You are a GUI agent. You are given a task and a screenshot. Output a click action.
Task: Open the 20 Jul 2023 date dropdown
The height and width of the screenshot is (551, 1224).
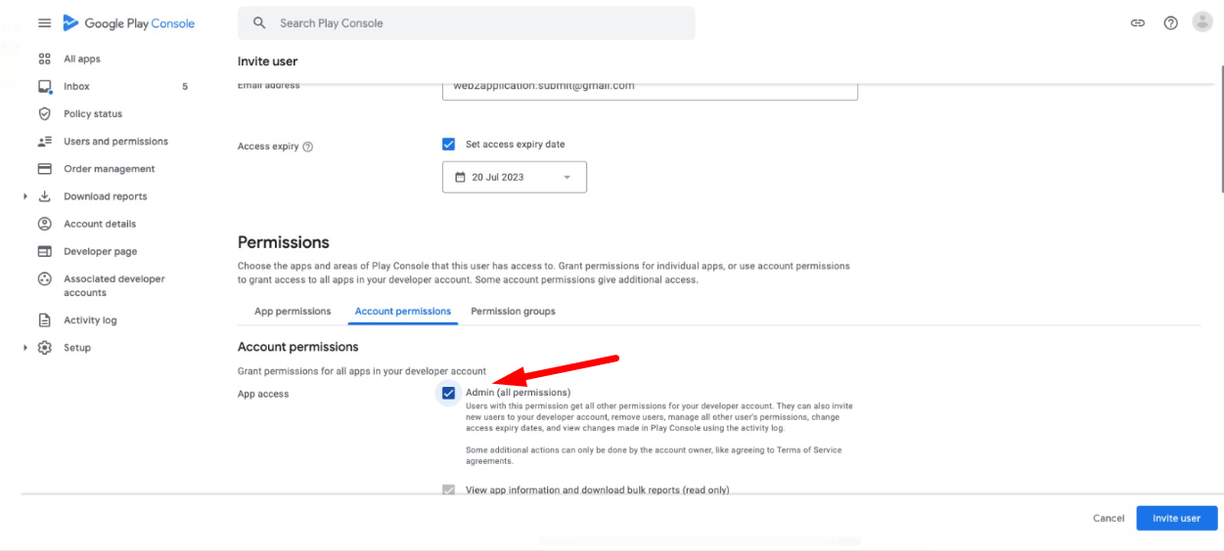pyautogui.click(x=515, y=178)
